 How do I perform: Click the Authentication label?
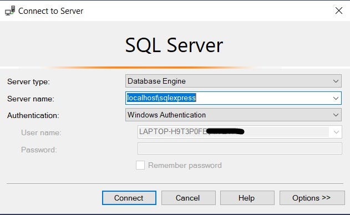click(33, 115)
